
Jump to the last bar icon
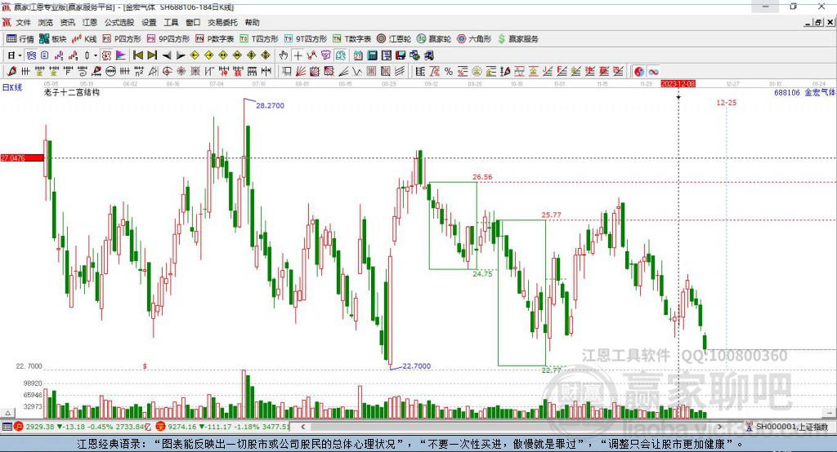(x=152, y=55)
